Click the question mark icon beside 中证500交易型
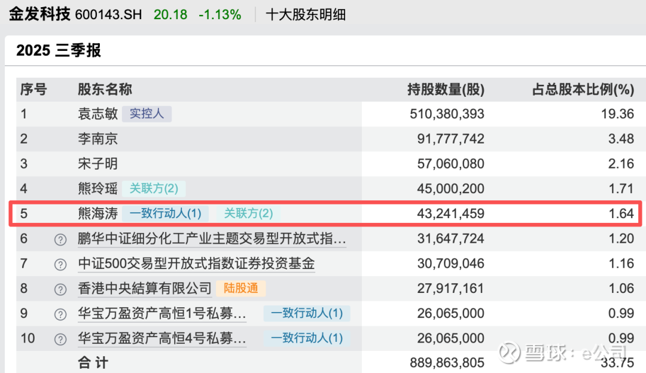This screenshot has width=646, height=373. 60,264
